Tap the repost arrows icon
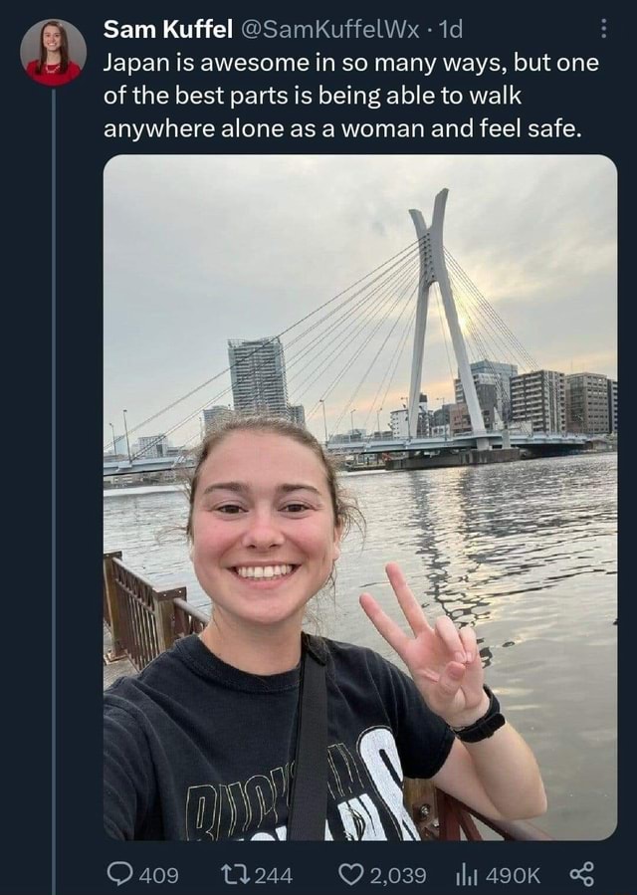 pos(234,874)
